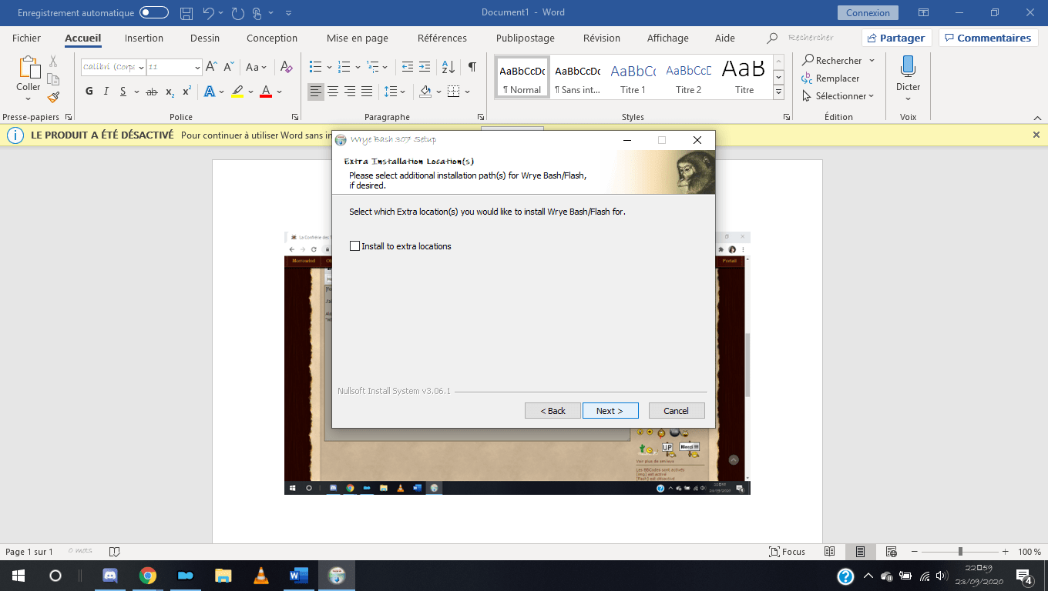This screenshot has height=591, width=1048.
Task: Click the Connexion button
Action: 868,12
